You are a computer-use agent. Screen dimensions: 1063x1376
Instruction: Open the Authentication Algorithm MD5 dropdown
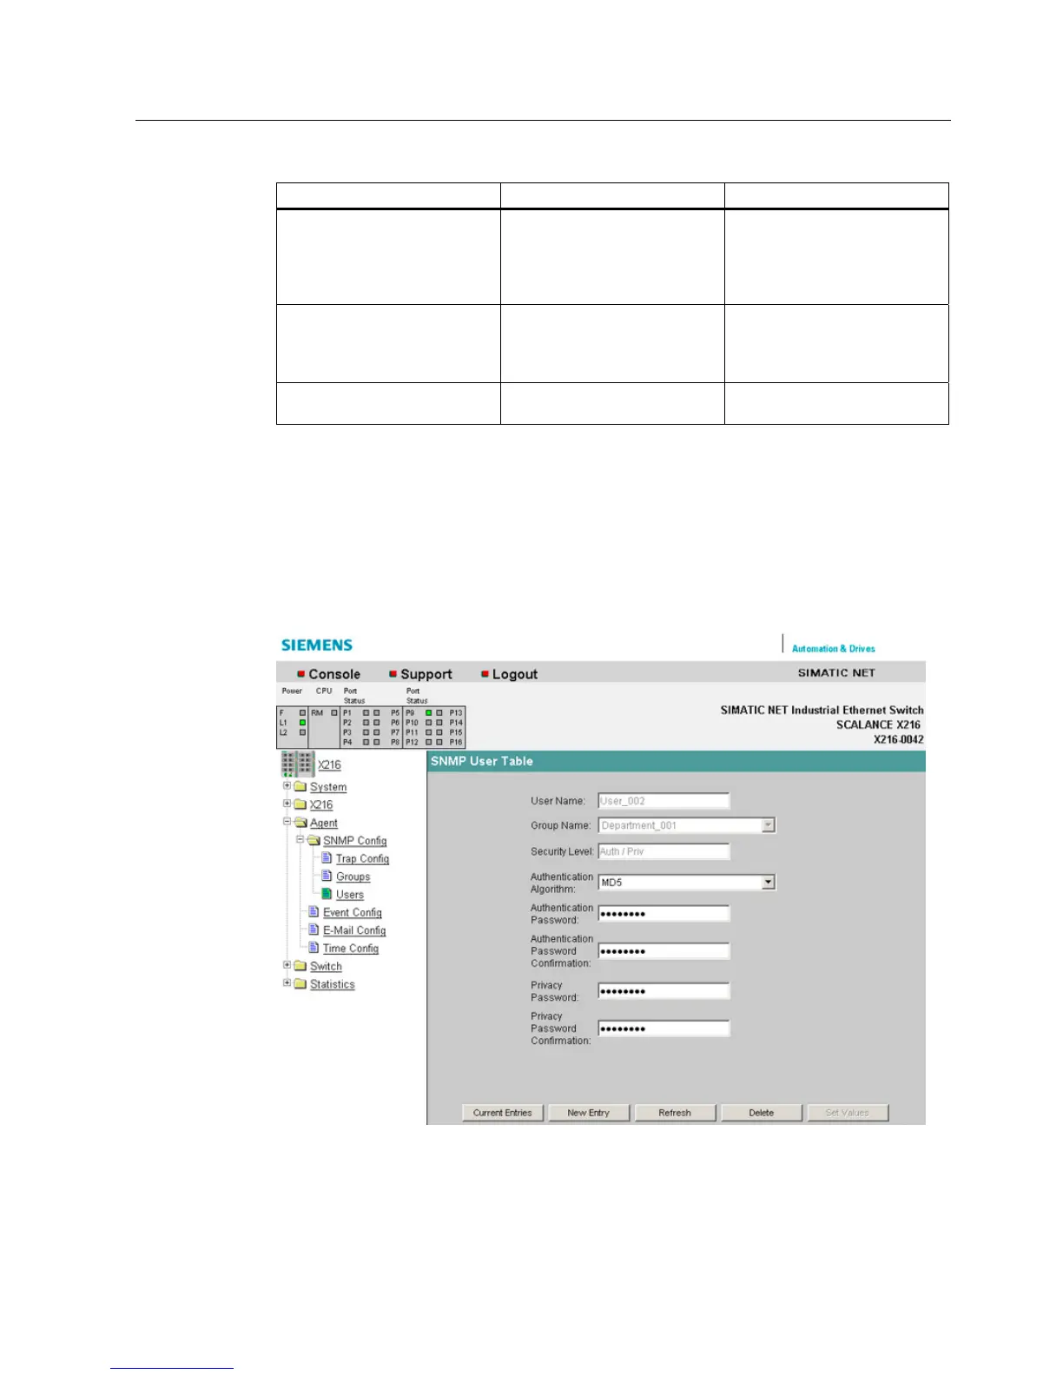pyautogui.click(x=768, y=882)
